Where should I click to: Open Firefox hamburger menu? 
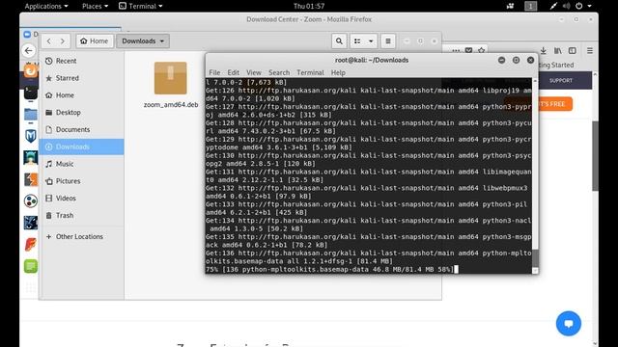pyautogui.click(x=590, y=50)
